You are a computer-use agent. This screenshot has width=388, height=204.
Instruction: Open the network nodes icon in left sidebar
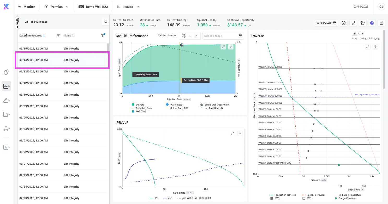[6, 128]
